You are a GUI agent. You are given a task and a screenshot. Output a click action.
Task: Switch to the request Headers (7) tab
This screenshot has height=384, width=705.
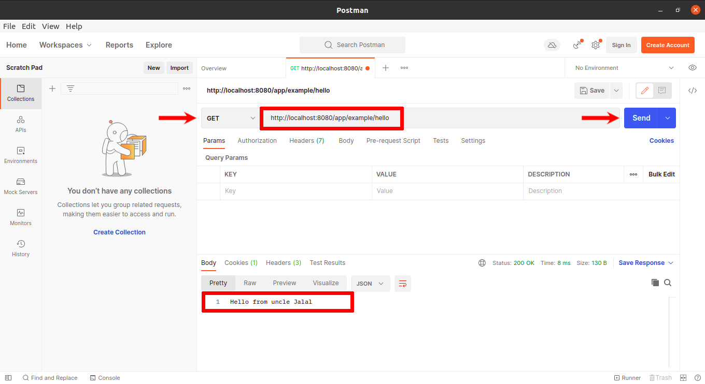pos(307,141)
